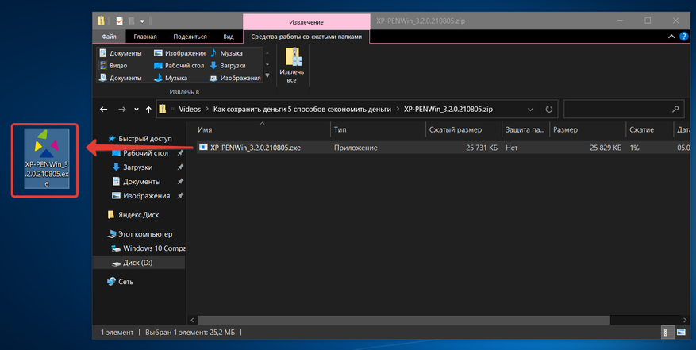Open Рабочий стол in navigation pane
Screen dimensions: 696x350
[140, 153]
